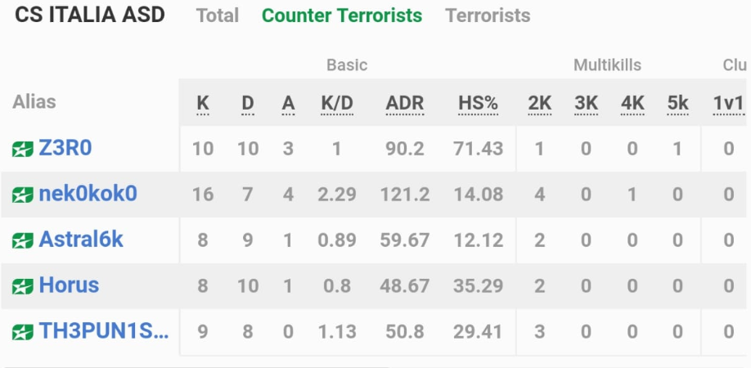Open Z3R0 player profile link
The width and height of the screenshot is (751, 368).
[65, 148]
